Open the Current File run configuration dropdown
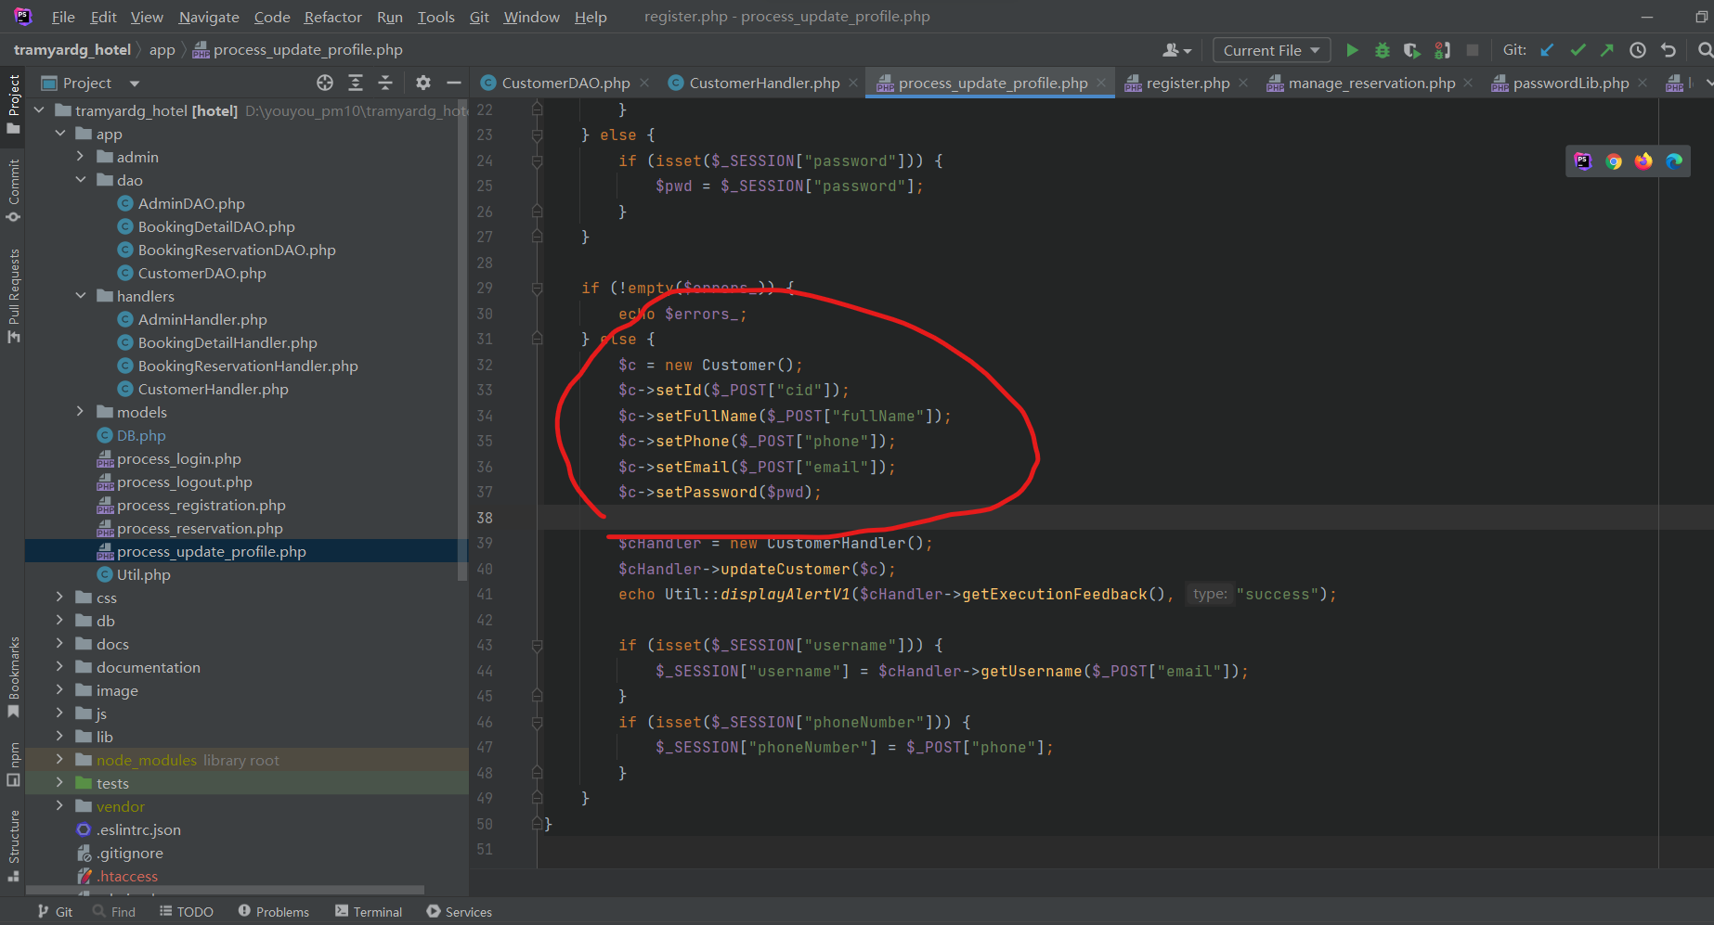This screenshot has height=925, width=1714. coord(1271,50)
